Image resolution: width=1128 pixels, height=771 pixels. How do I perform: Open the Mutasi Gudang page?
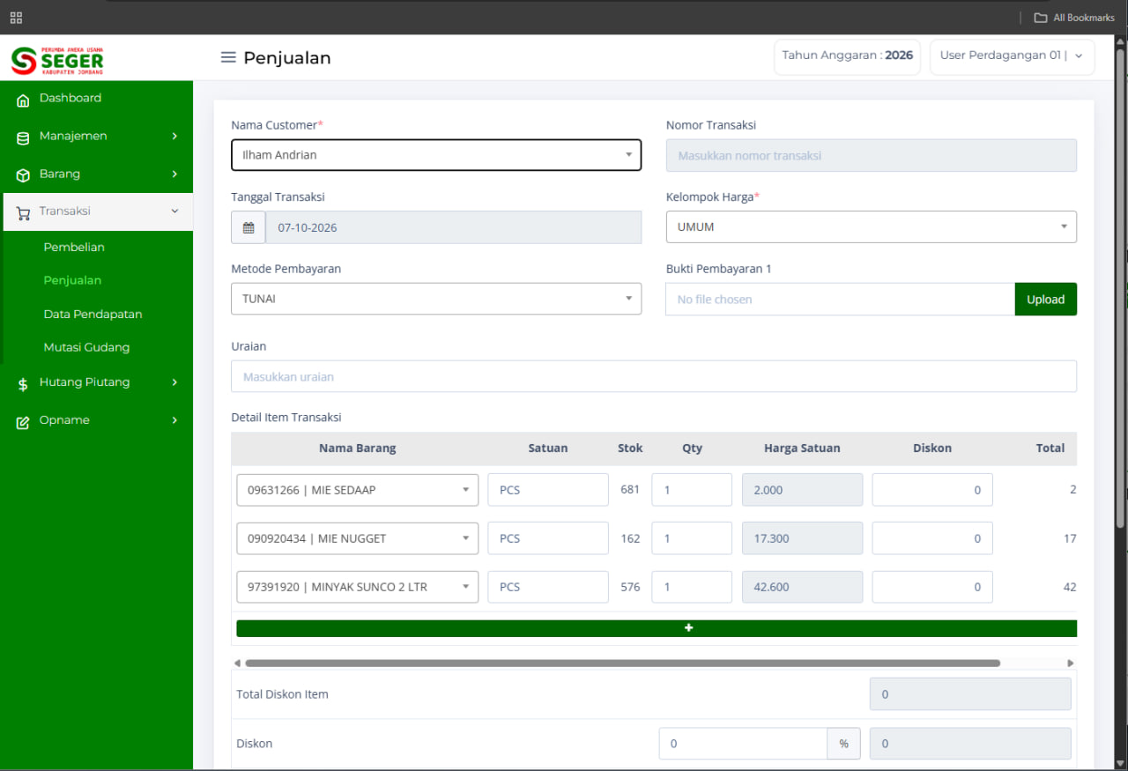click(86, 347)
